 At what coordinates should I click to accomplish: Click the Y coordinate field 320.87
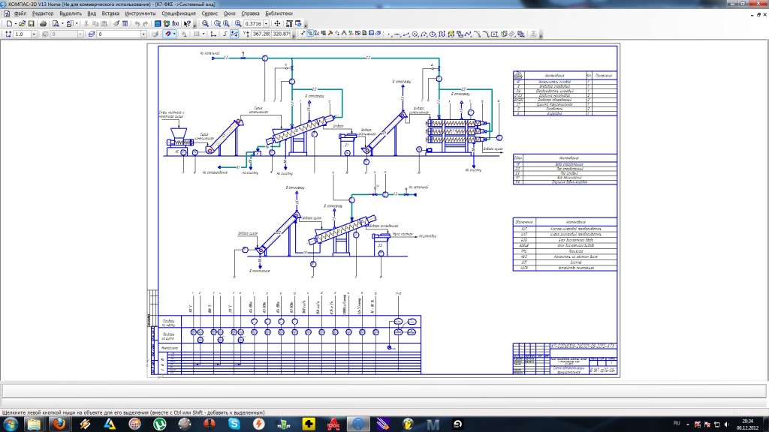282,34
